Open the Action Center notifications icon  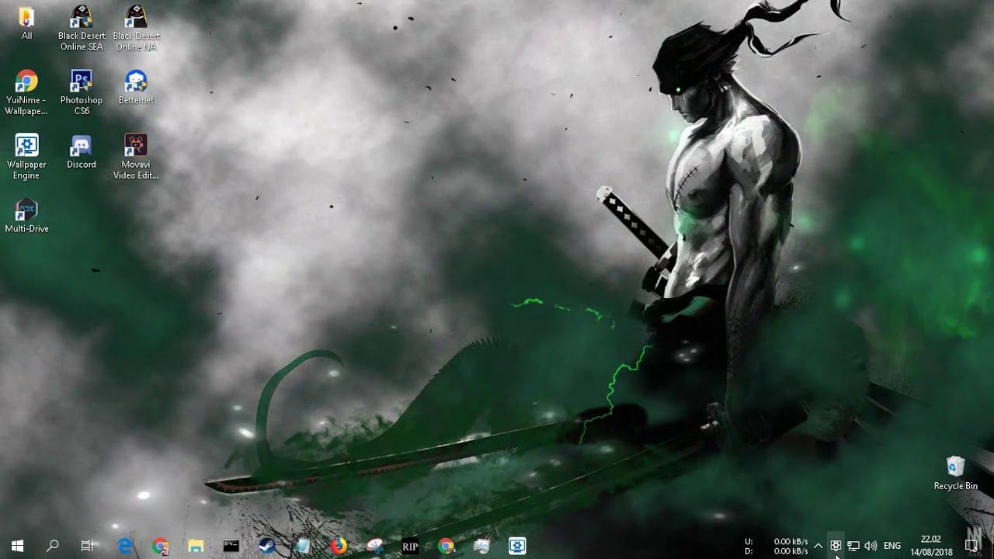pyautogui.click(x=971, y=546)
